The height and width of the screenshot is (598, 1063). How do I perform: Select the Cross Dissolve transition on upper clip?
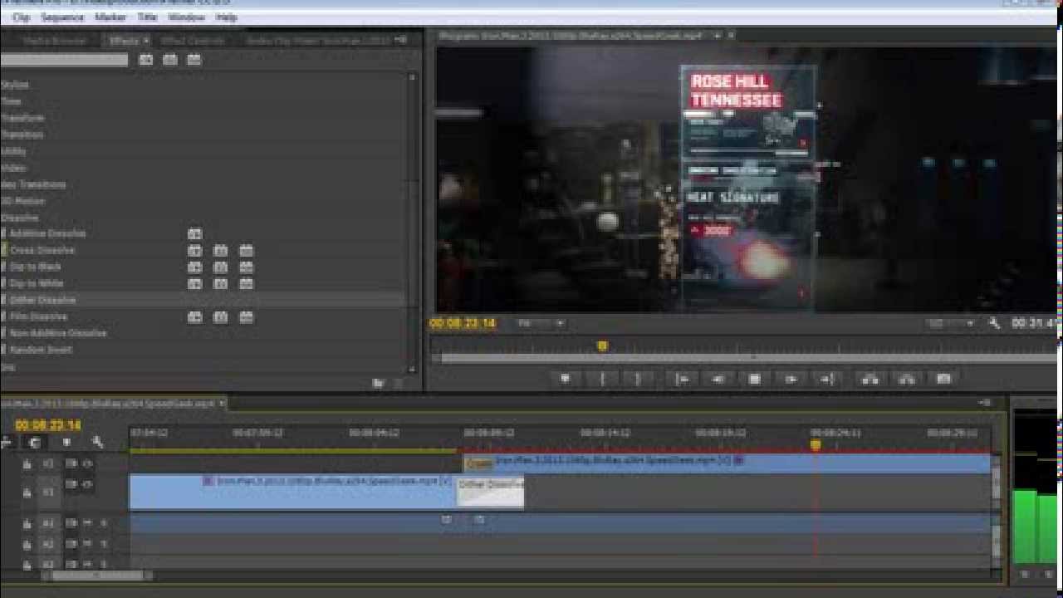click(x=478, y=463)
